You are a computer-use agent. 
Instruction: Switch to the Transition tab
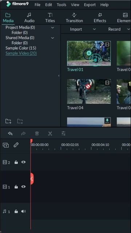[x=74, y=18]
